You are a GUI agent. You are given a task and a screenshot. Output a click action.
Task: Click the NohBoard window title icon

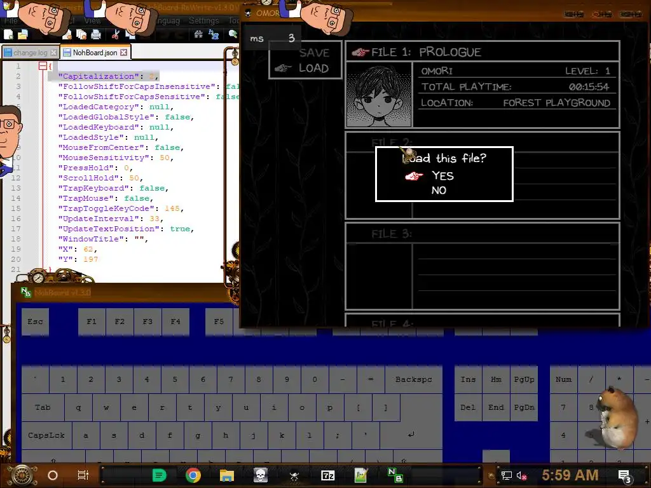coord(25,292)
